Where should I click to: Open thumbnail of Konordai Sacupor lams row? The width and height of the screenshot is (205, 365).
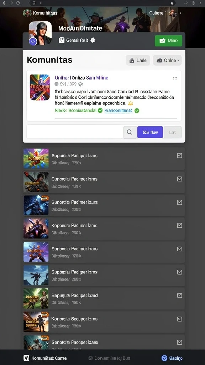tap(36, 322)
